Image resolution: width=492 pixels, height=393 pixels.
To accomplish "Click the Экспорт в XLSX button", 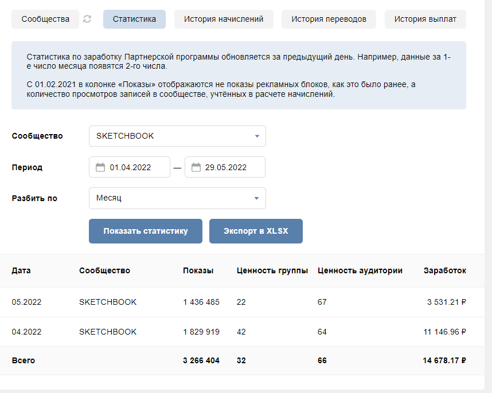I will click(x=256, y=231).
